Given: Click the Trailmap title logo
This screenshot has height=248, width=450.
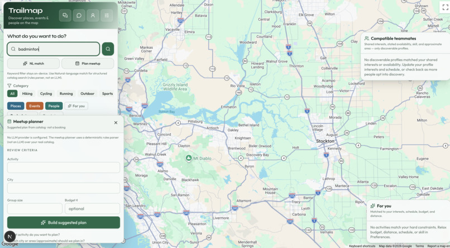Looking at the screenshot, I should pos(26,11).
